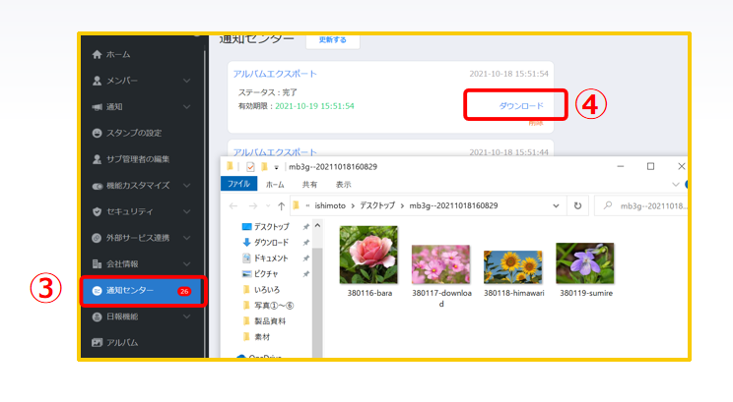Expand the セキュリティ sidebar menu
733x402 pixels.
pyautogui.click(x=187, y=212)
